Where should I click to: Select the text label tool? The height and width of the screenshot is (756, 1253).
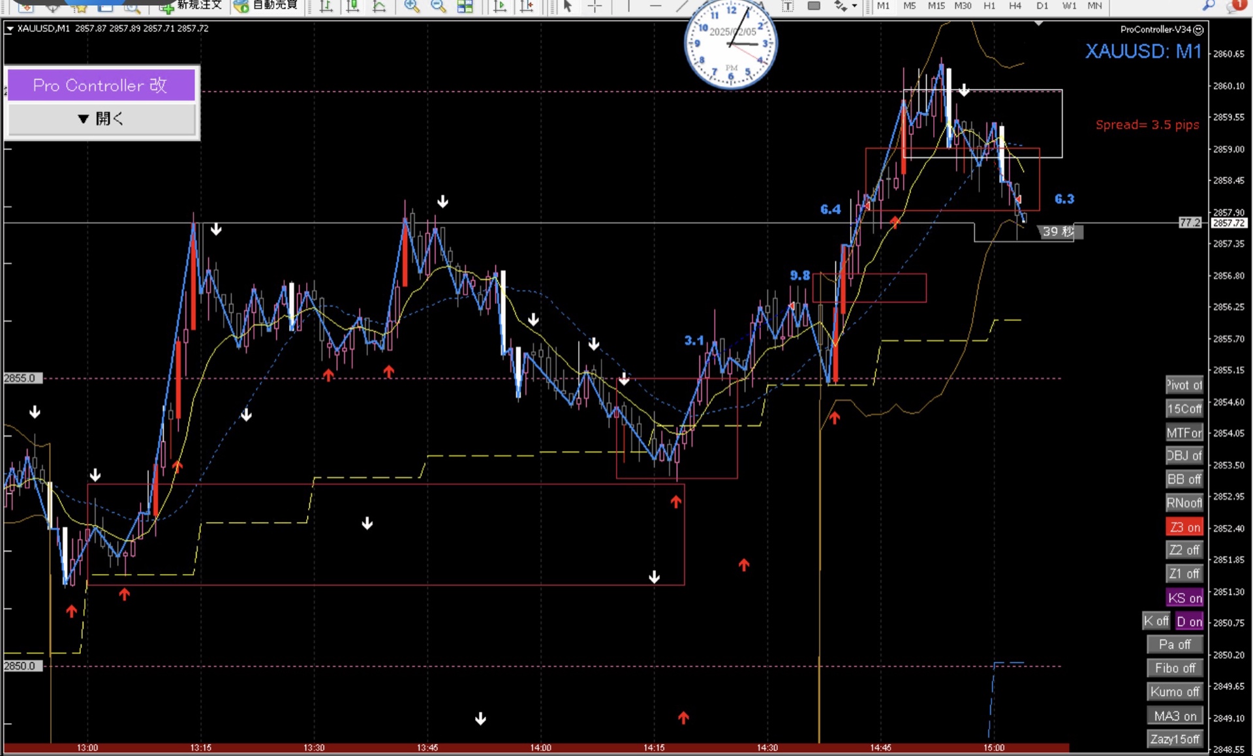788,6
